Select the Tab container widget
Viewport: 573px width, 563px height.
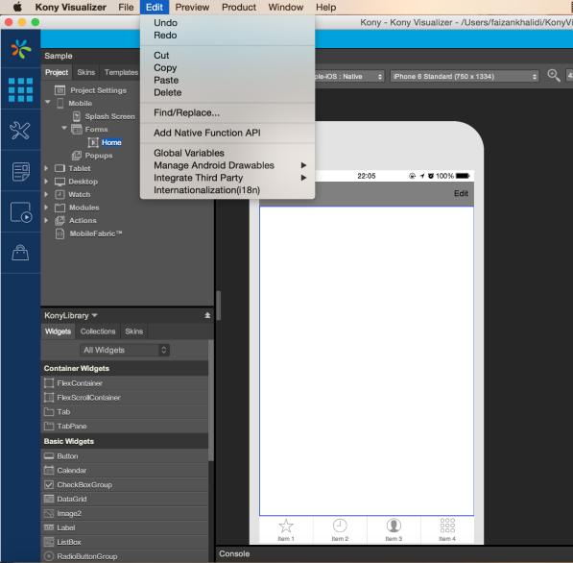pyautogui.click(x=125, y=411)
